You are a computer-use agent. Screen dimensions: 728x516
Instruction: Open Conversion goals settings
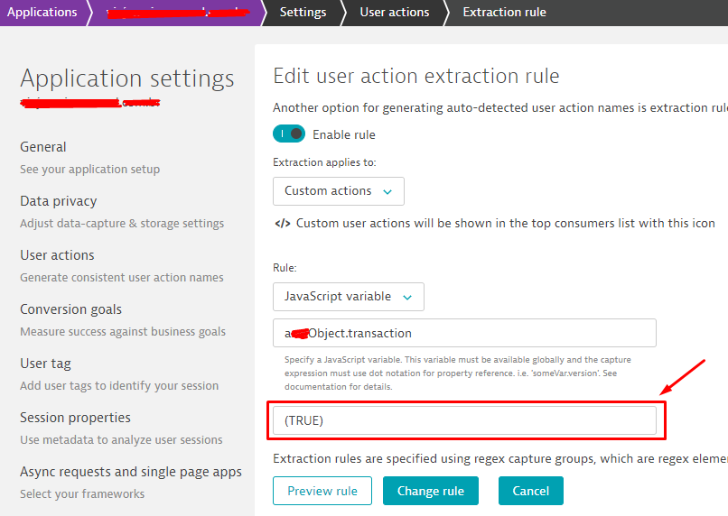coord(70,309)
